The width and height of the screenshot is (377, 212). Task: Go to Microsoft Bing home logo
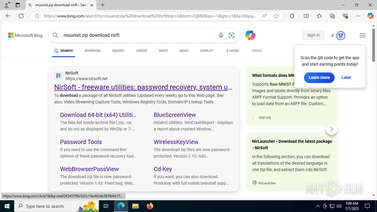click(x=25, y=35)
